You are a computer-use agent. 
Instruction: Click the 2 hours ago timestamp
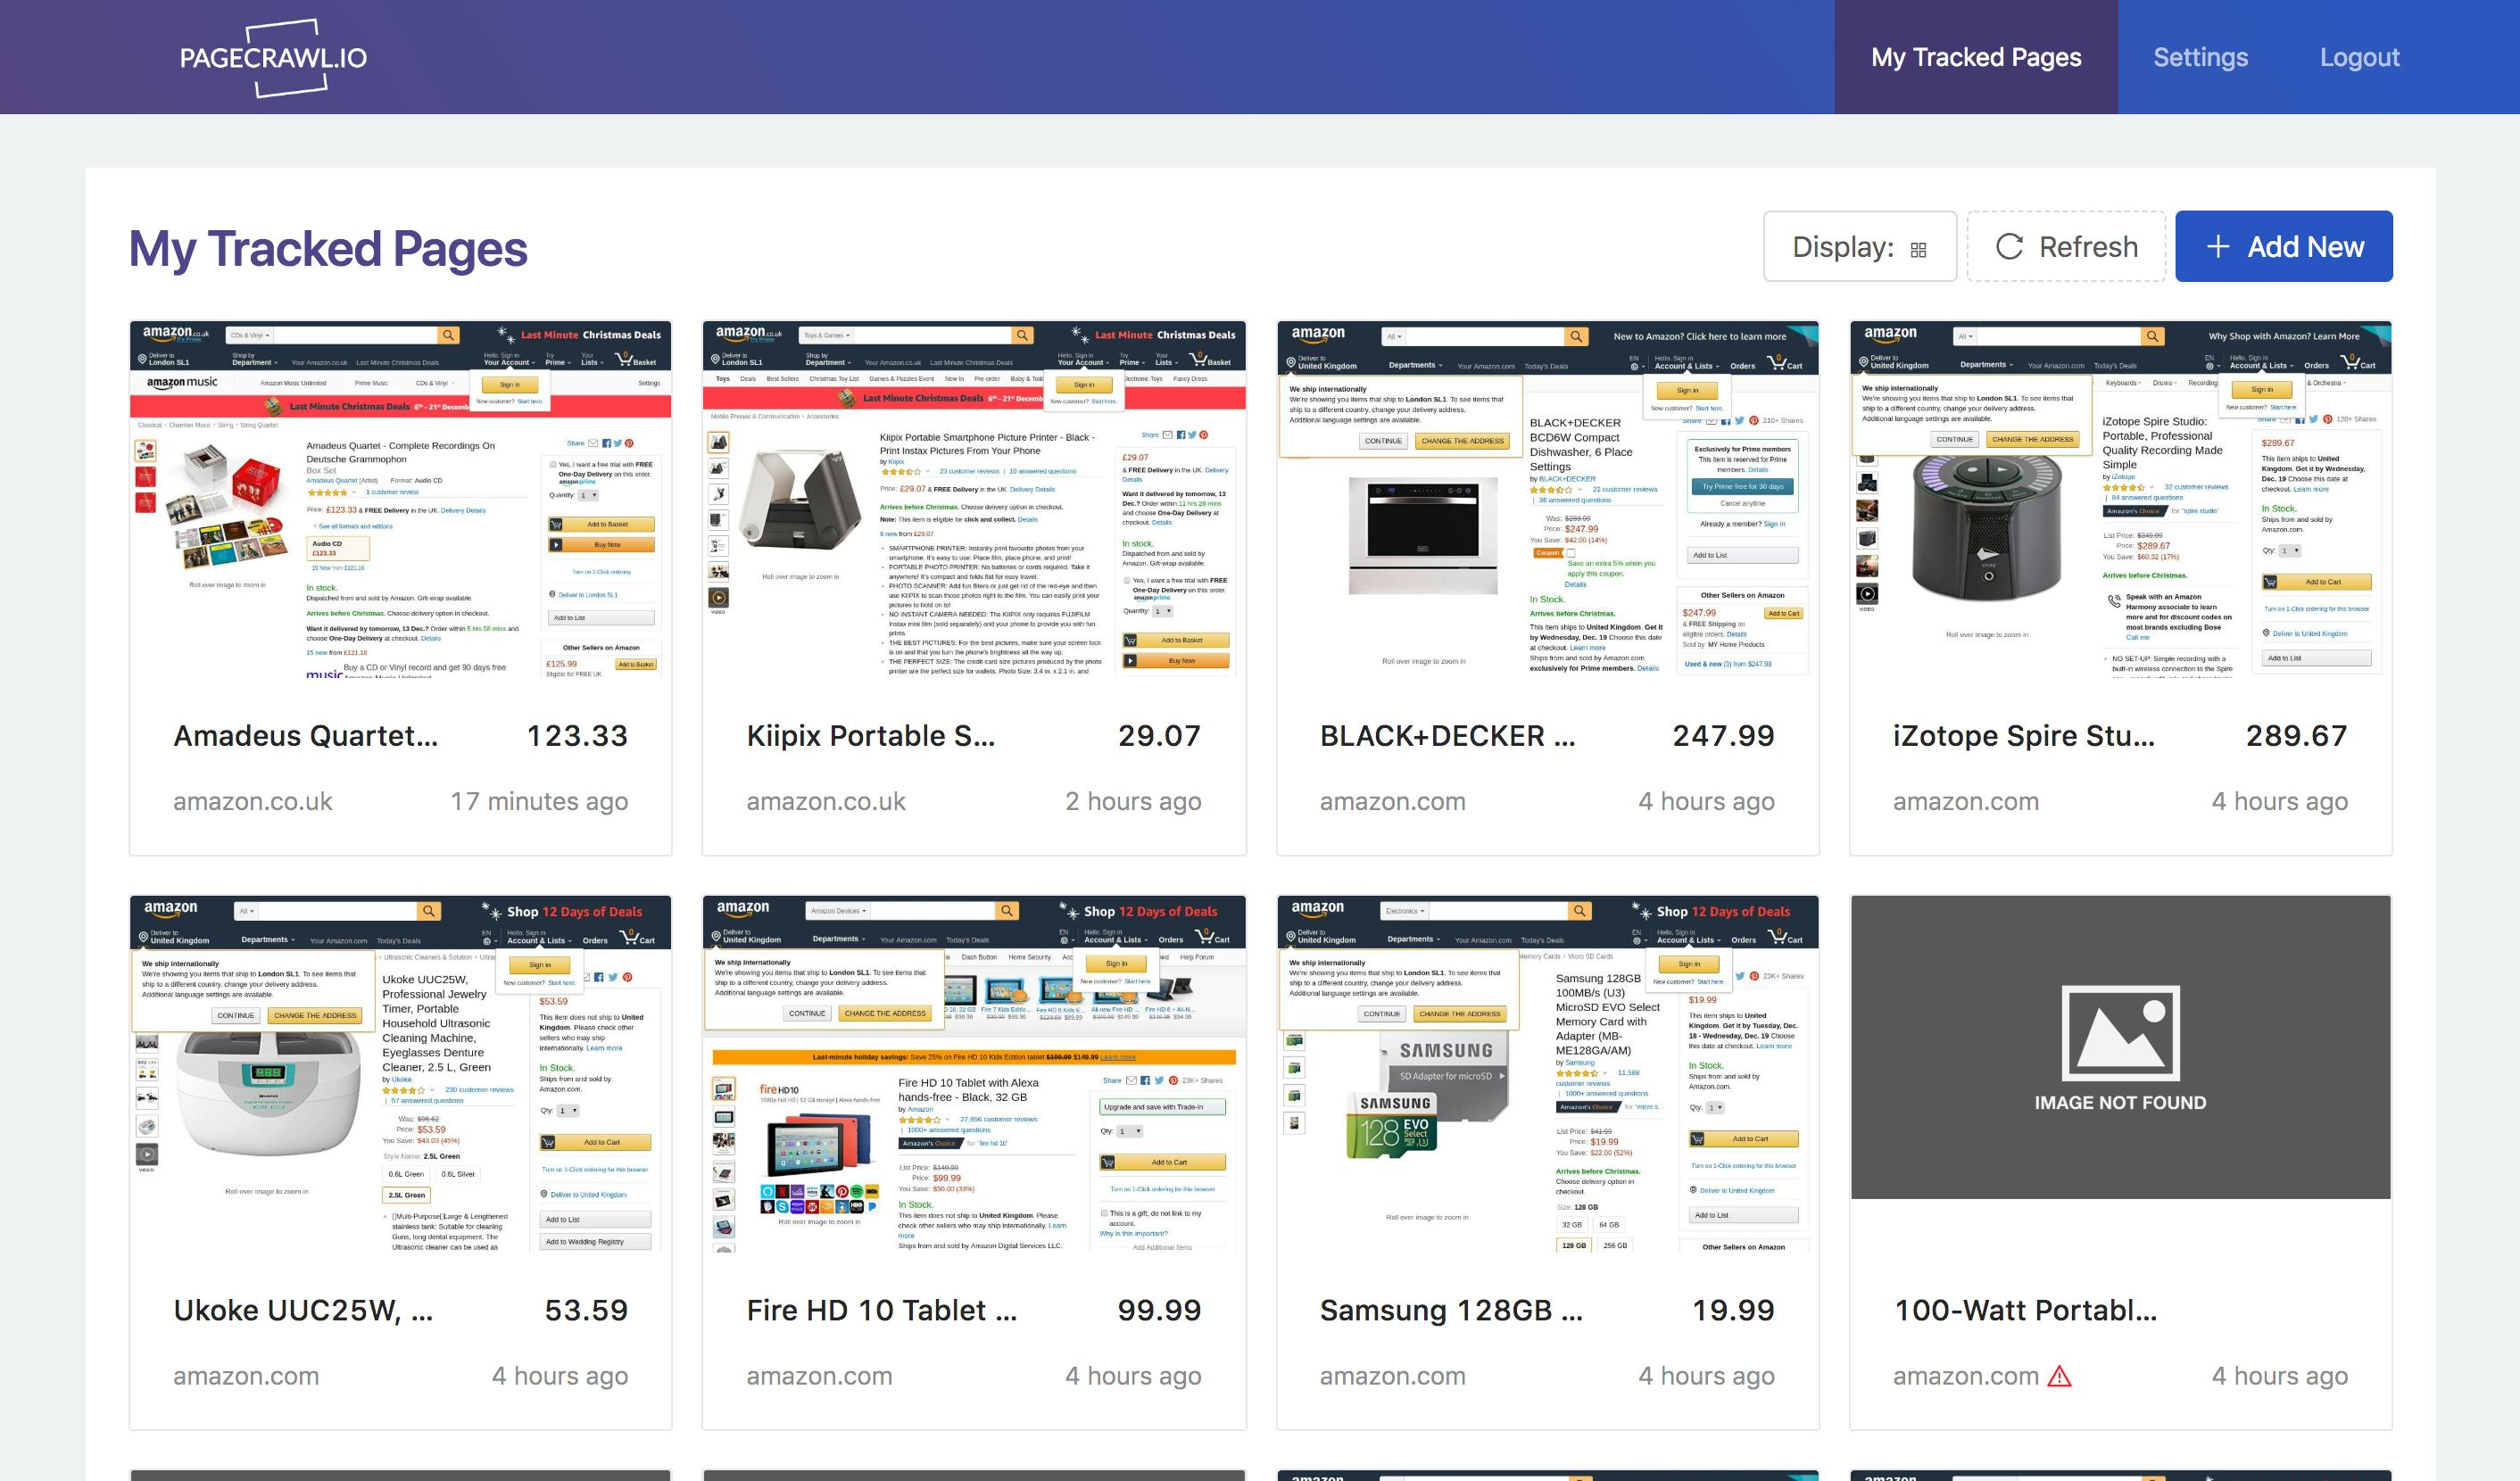click(x=1133, y=801)
